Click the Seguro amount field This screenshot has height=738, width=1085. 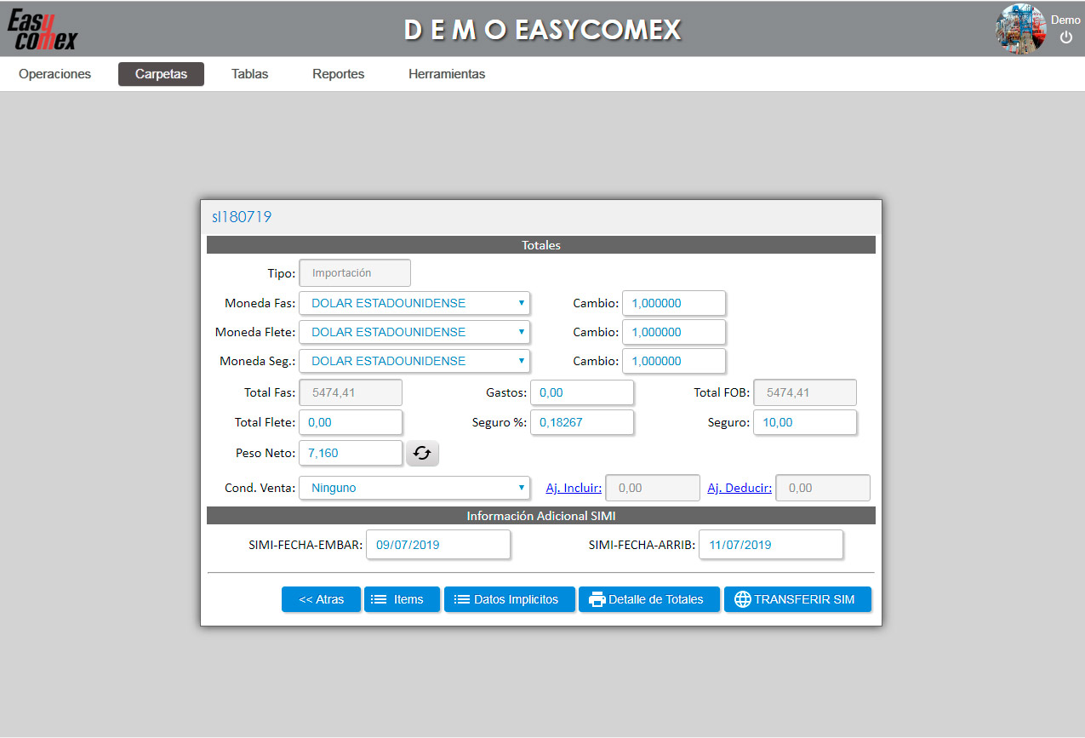[x=805, y=422]
